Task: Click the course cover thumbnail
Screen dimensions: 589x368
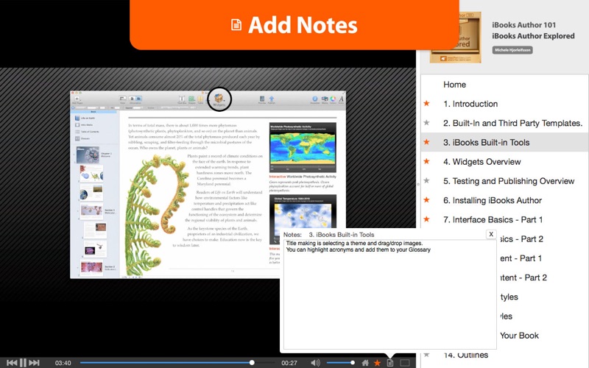Action: (x=456, y=38)
